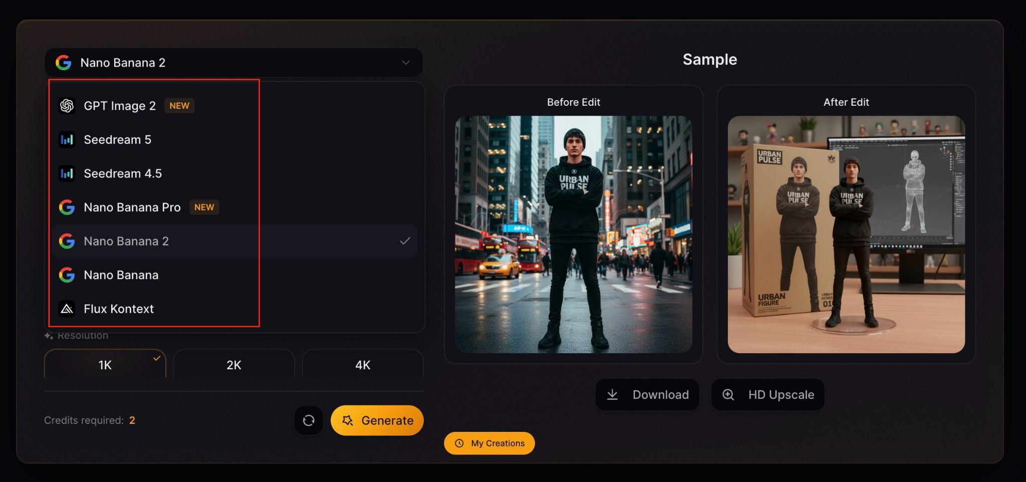Click the Seedream 4.5 bars icon
The image size is (1026, 482).
(67, 173)
